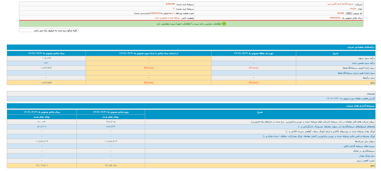Screen dimensions: 381x171
Task: Click the fiscal-year total cell 1,886,854
Action: tap(46, 83)
